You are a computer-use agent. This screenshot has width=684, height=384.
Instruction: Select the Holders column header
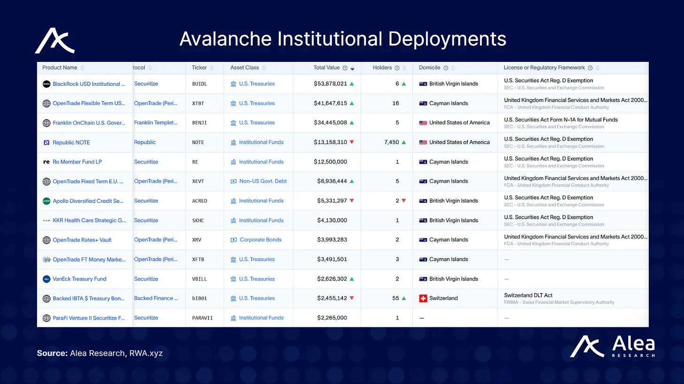pos(382,68)
